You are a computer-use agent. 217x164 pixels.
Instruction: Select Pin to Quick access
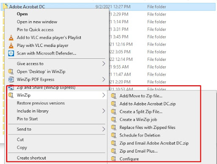click(35, 30)
